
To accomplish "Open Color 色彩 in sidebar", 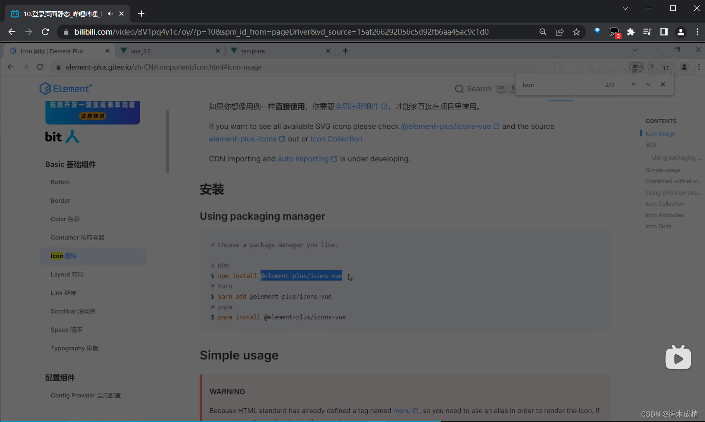I will click(x=65, y=219).
